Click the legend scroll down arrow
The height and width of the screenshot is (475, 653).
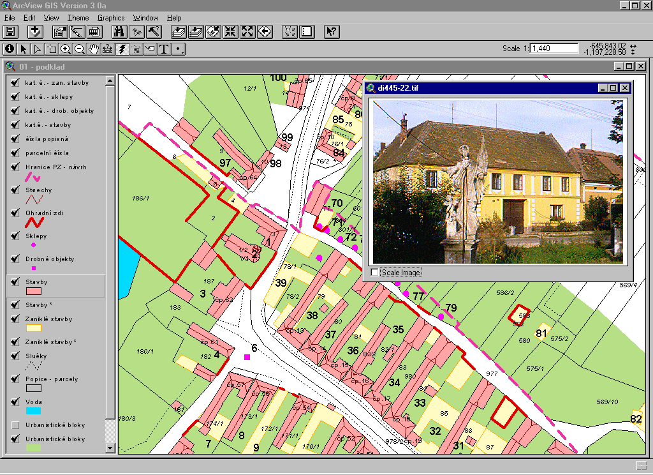click(110, 448)
